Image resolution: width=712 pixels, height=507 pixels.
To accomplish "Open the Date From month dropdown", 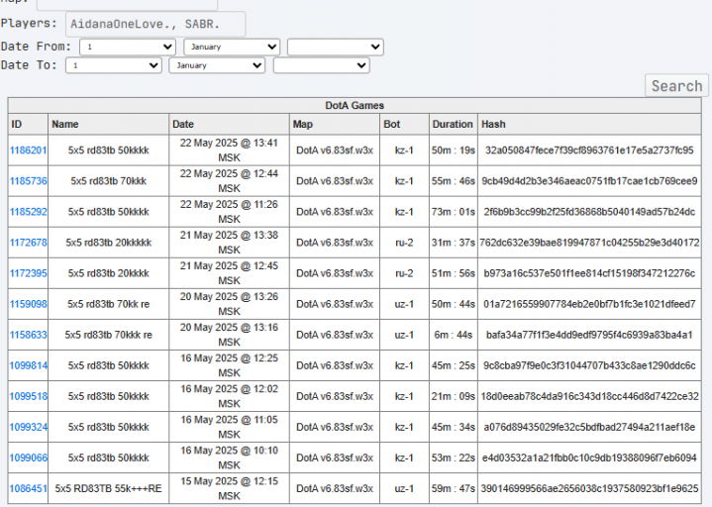I will point(232,47).
